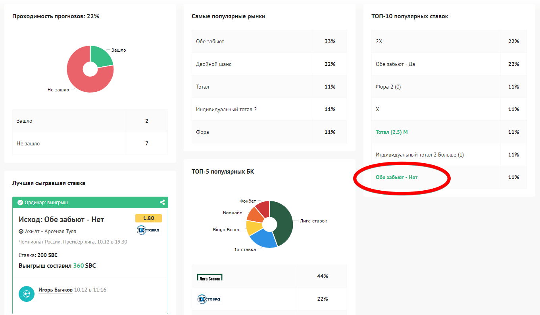Click the blue 1х ставка chart segment
The image size is (540, 315).
pyautogui.click(x=263, y=239)
